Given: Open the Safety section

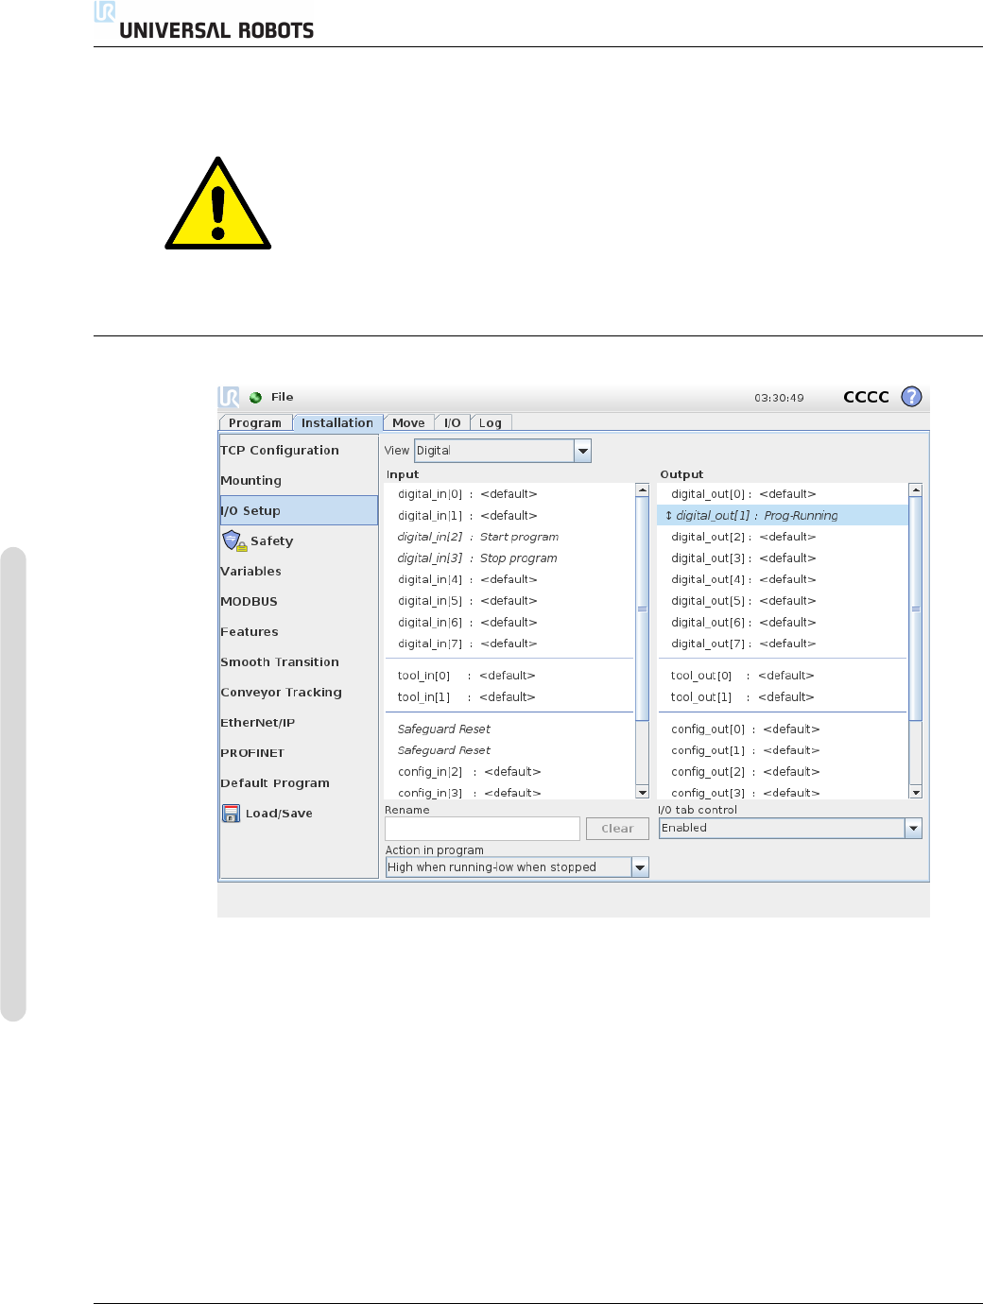Looking at the screenshot, I should tap(299, 541).
